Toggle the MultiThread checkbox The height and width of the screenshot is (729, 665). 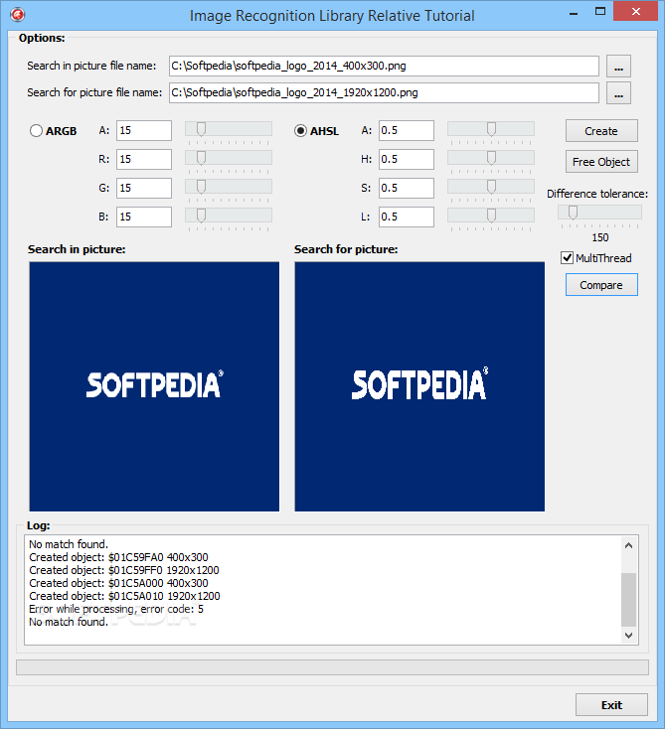pyautogui.click(x=567, y=257)
